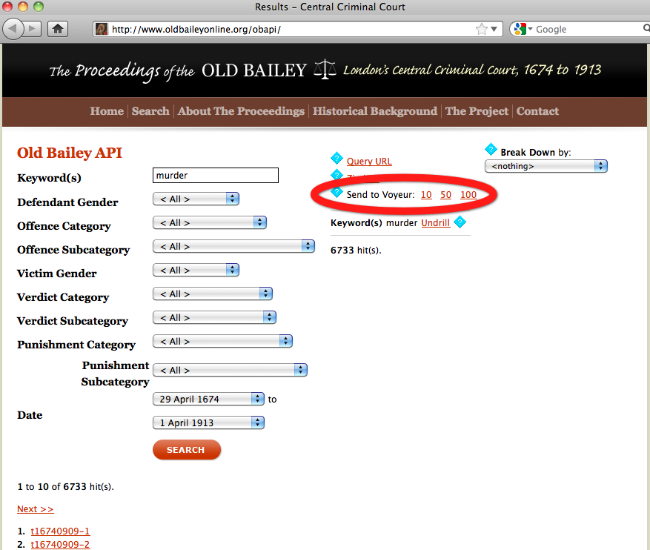Click the '1 to 10 of 6733 hit(s)' text
The height and width of the screenshot is (550, 650).
coord(65,486)
